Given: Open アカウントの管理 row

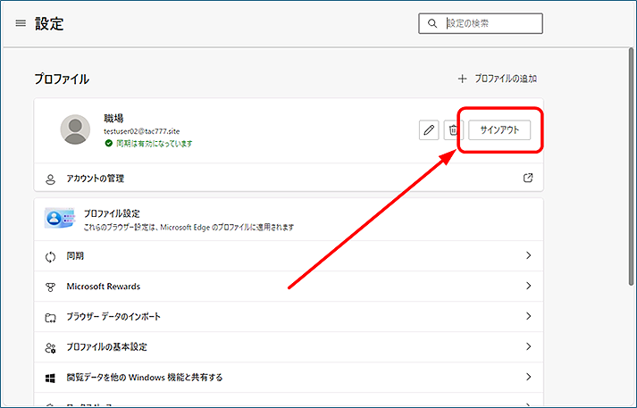Looking at the screenshot, I should [289, 178].
